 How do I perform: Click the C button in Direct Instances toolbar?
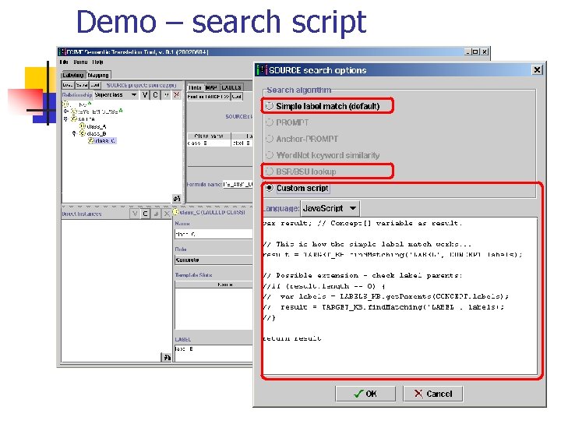[145, 214]
